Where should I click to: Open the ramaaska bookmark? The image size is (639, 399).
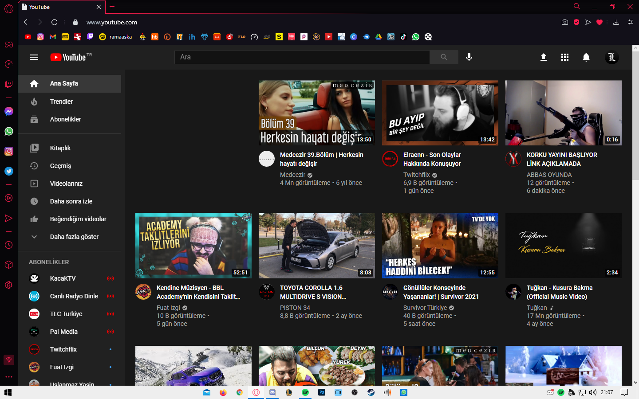click(115, 37)
